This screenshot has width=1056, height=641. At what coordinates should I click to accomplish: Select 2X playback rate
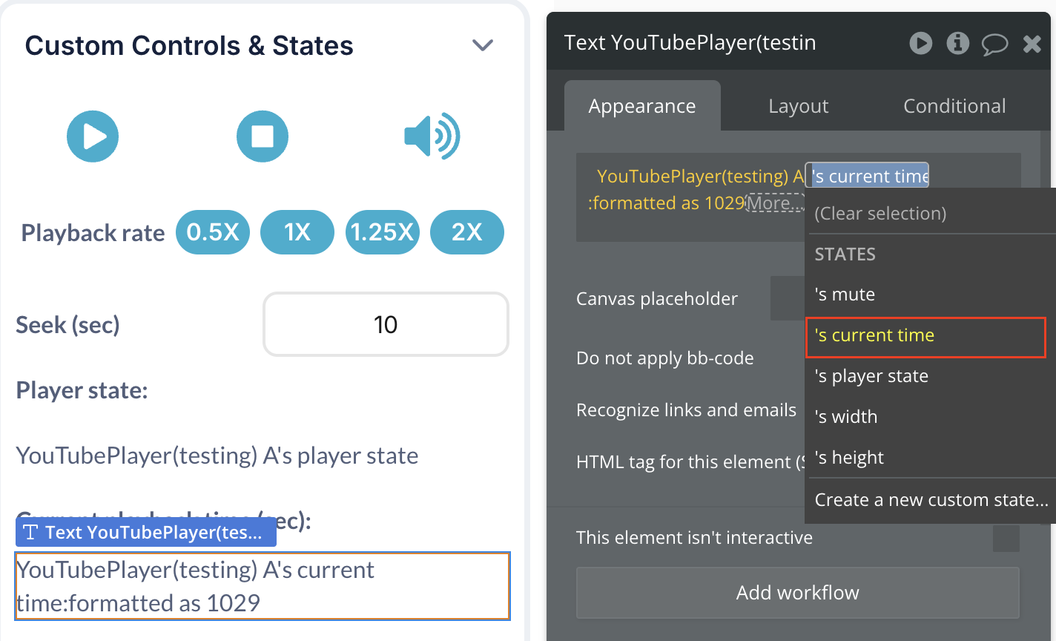pyautogui.click(x=467, y=233)
